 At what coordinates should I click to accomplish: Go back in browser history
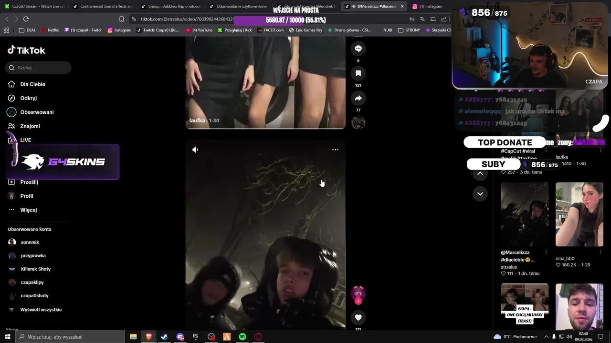coord(7,19)
